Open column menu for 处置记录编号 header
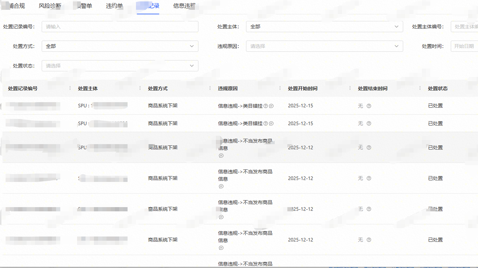The image size is (478, 268). (70, 88)
